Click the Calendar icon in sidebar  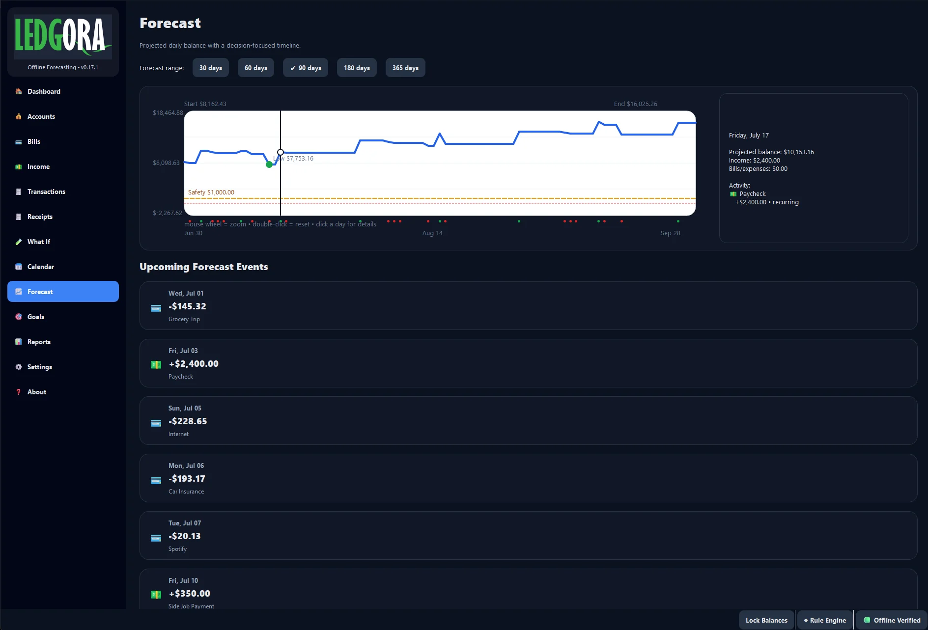click(19, 267)
